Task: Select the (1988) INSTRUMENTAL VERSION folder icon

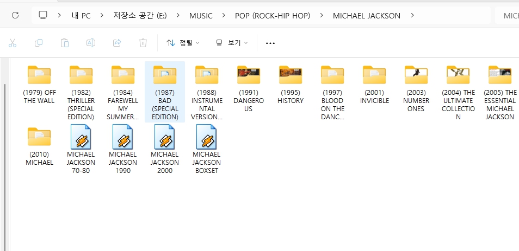Action: click(207, 75)
